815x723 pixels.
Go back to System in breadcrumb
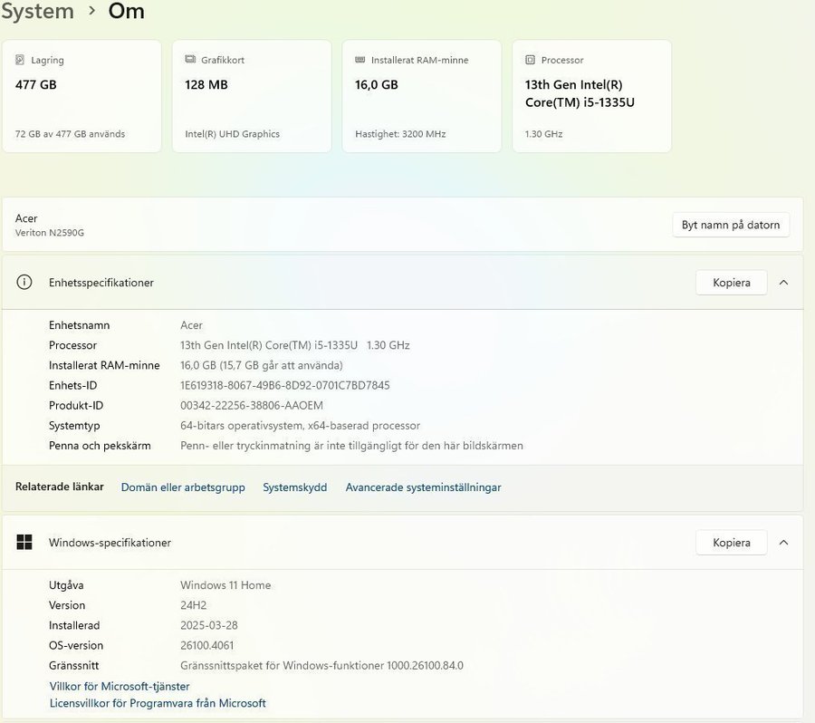(x=37, y=11)
